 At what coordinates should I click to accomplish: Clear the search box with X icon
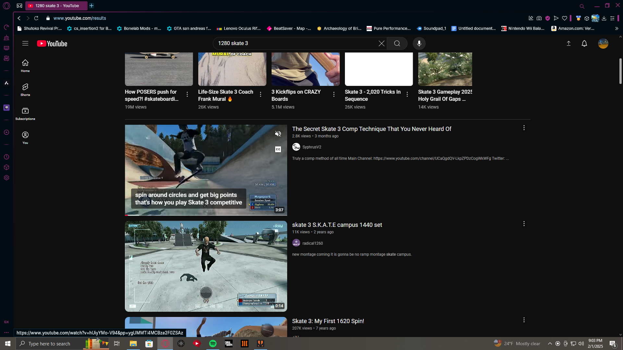(x=381, y=43)
